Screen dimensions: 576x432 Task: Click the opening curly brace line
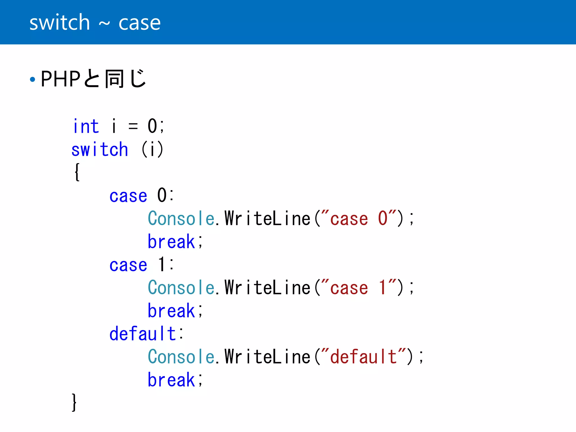click(77, 172)
